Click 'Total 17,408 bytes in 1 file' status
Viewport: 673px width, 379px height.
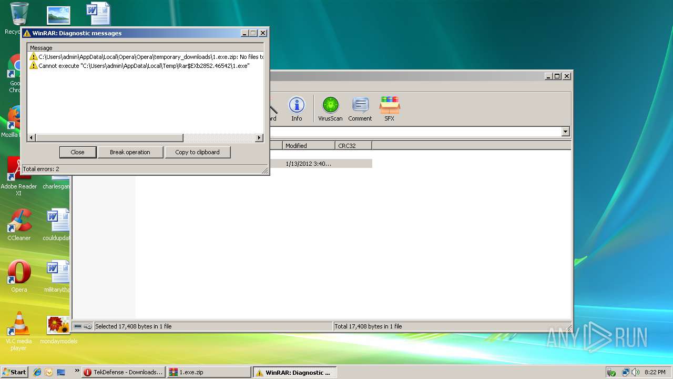pos(368,326)
